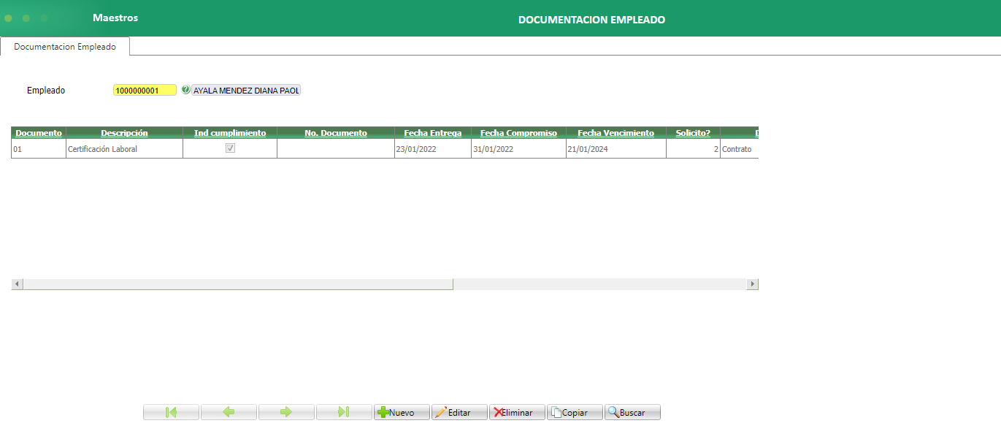Click the Empleado ID input field
Screen dimensions: 1001x434
[x=145, y=91]
